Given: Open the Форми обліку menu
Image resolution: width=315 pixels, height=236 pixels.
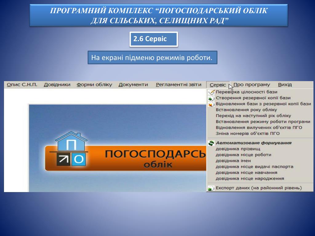Looking at the screenshot, I should click(x=94, y=85).
